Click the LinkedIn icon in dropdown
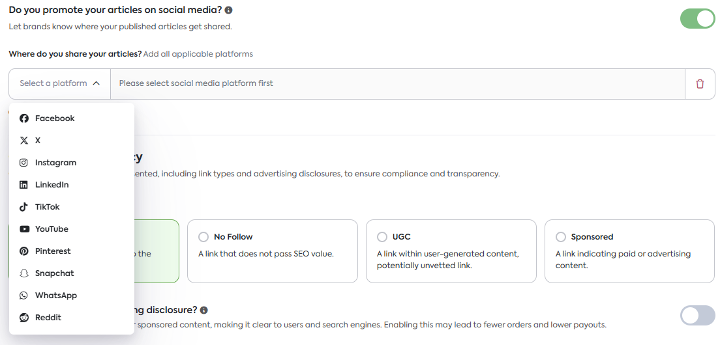Screen dimensions: 720x345 pyautogui.click(x=24, y=185)
